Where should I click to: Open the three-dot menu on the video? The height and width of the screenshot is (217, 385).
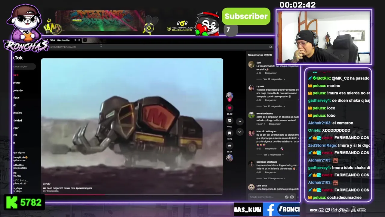(218, 62)
